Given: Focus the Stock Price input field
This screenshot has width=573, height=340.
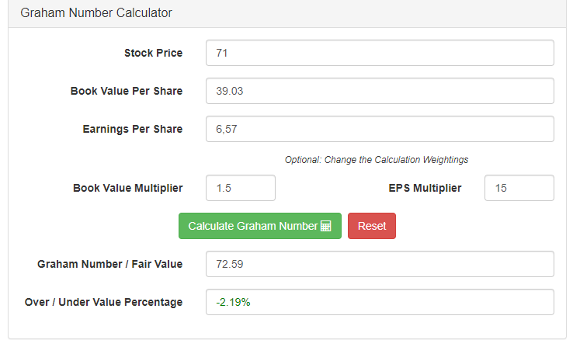Looking at the screenshot, I should pos(380,53).
